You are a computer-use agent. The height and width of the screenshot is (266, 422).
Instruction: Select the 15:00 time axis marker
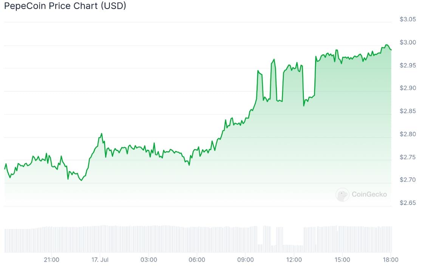[342, 260]
